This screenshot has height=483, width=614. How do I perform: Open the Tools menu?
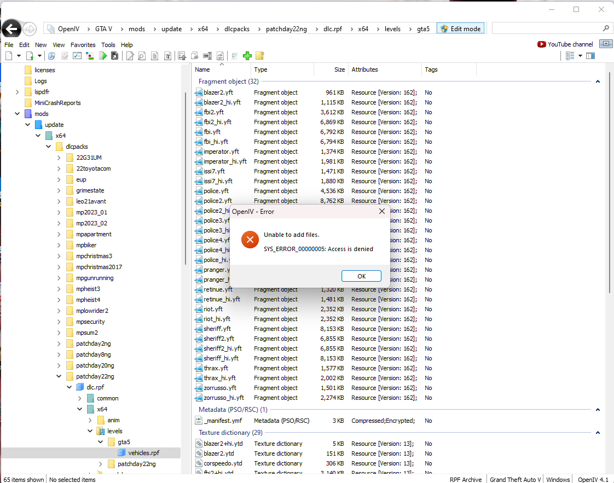pyautogui.click(x=108, y=45)
